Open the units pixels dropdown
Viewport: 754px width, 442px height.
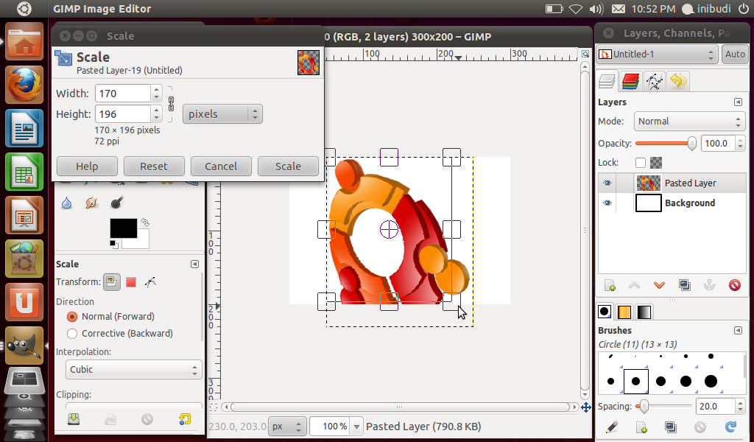[x=222, y=114]
